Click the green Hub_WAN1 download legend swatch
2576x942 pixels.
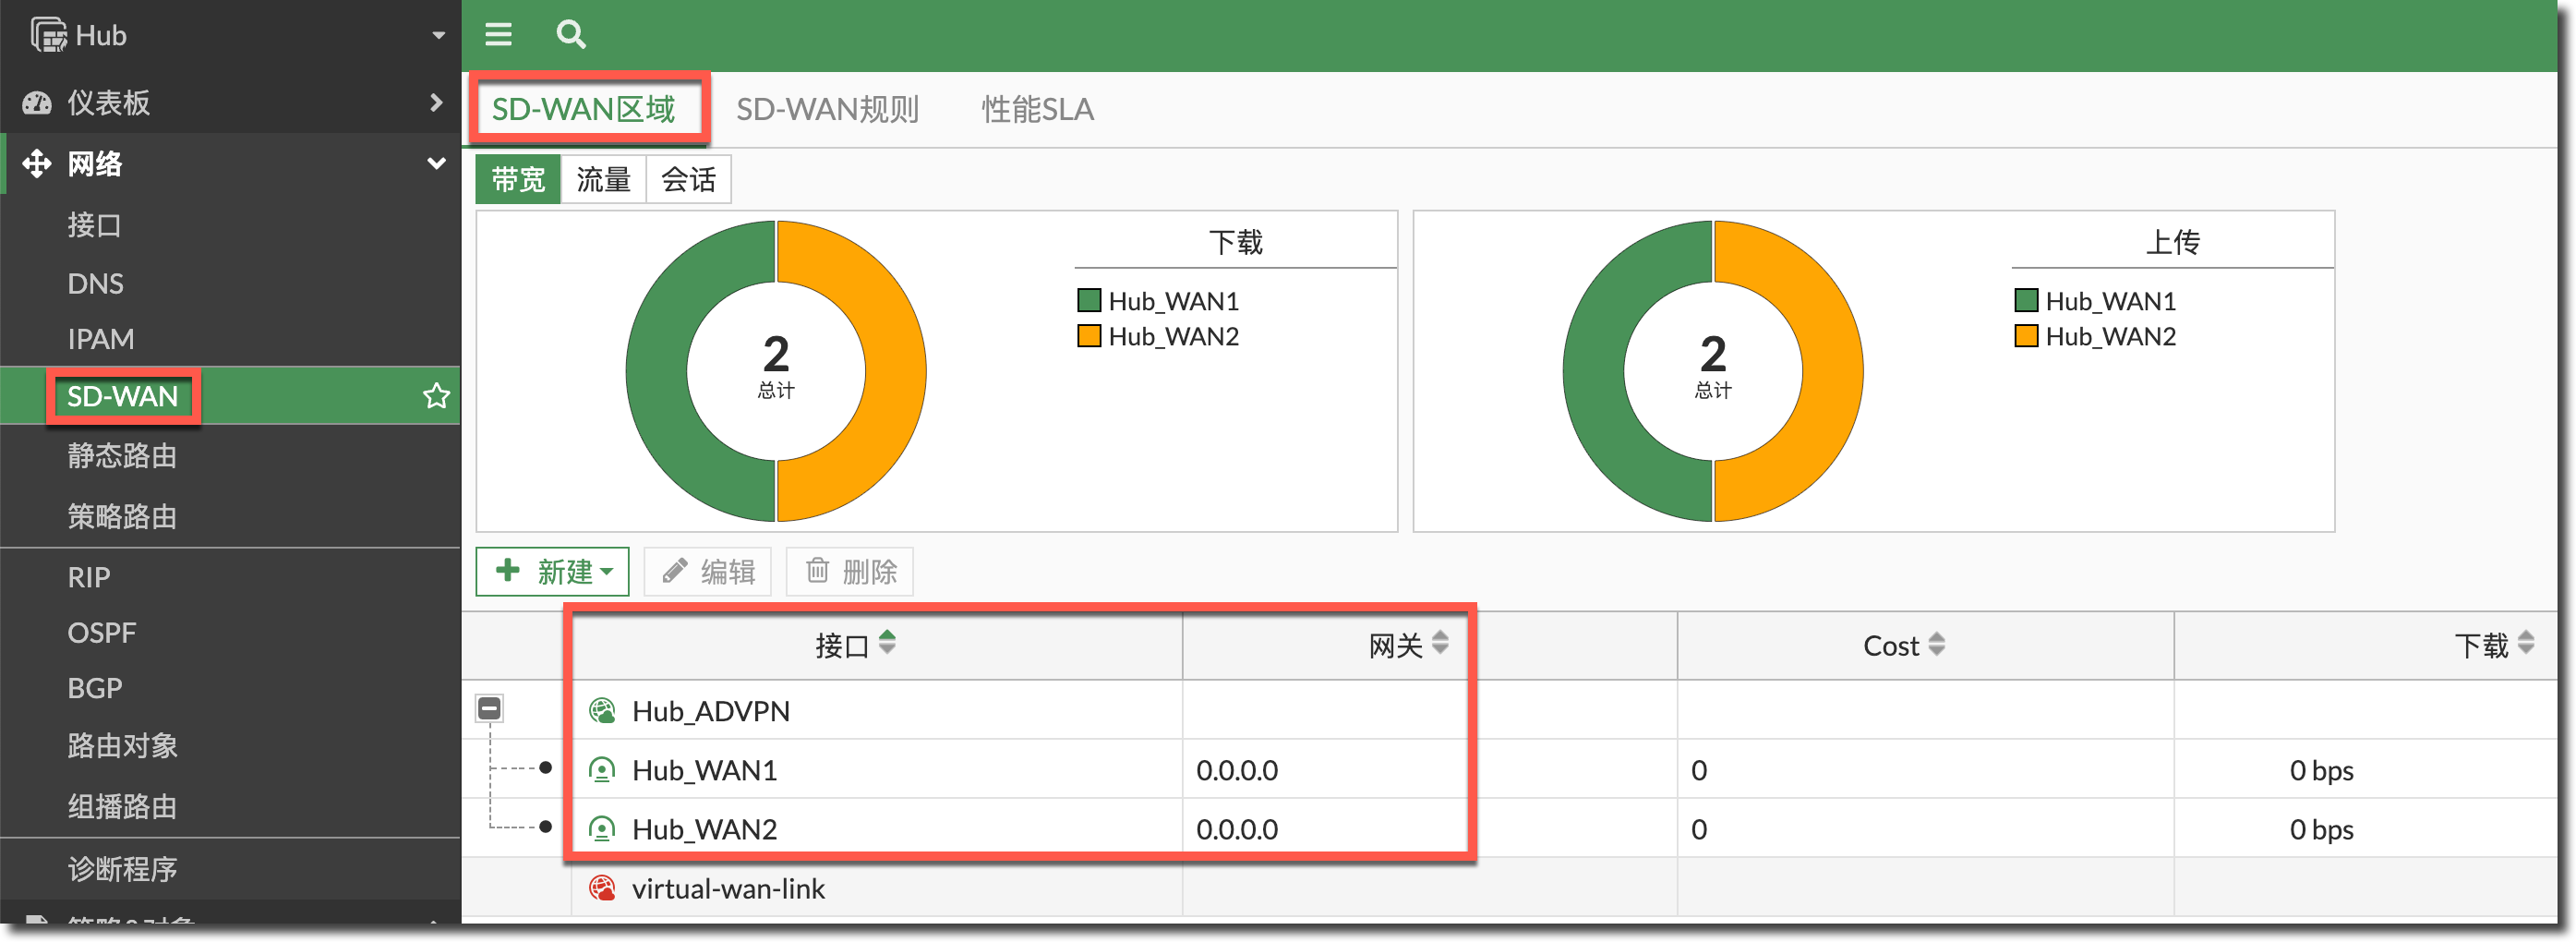point(1088,301)
